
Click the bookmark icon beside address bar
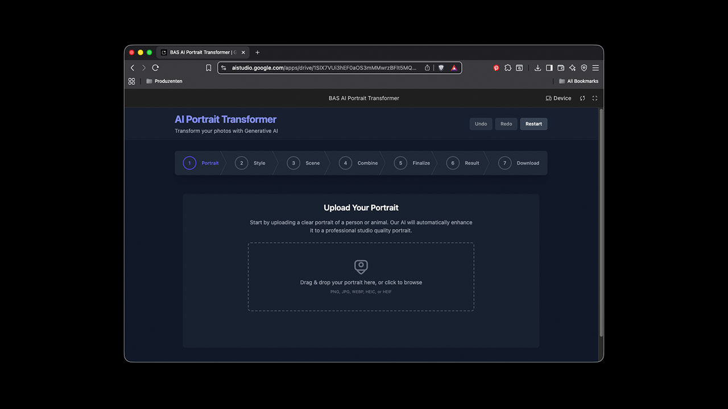pyautogui.click(x=209, y=68)
